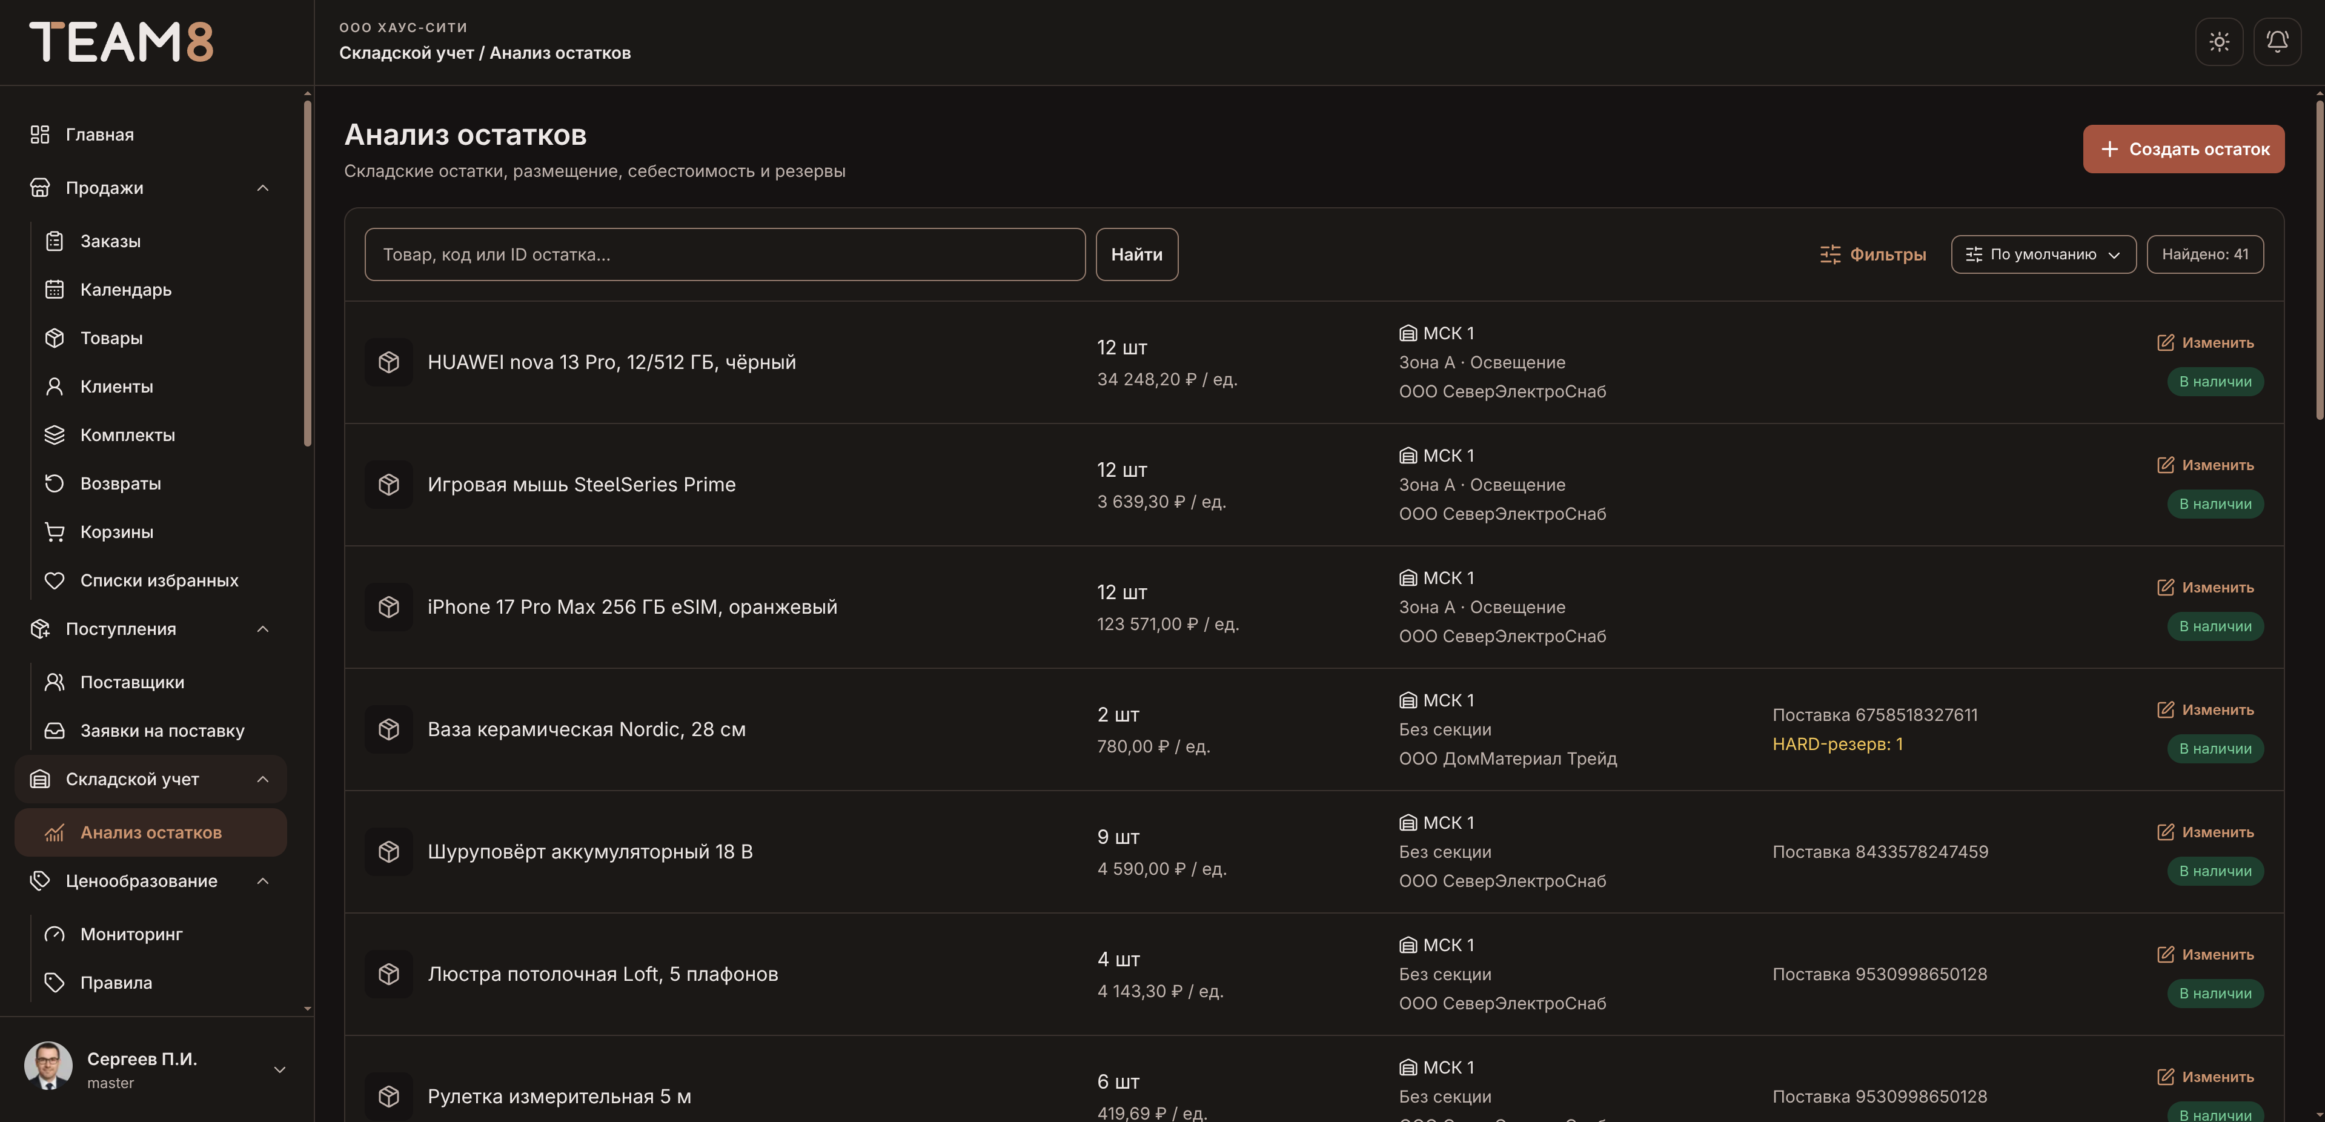Collapse the Продажи section chevron
This screenshot has height=1122, width=2325.
tap(263, 188)
